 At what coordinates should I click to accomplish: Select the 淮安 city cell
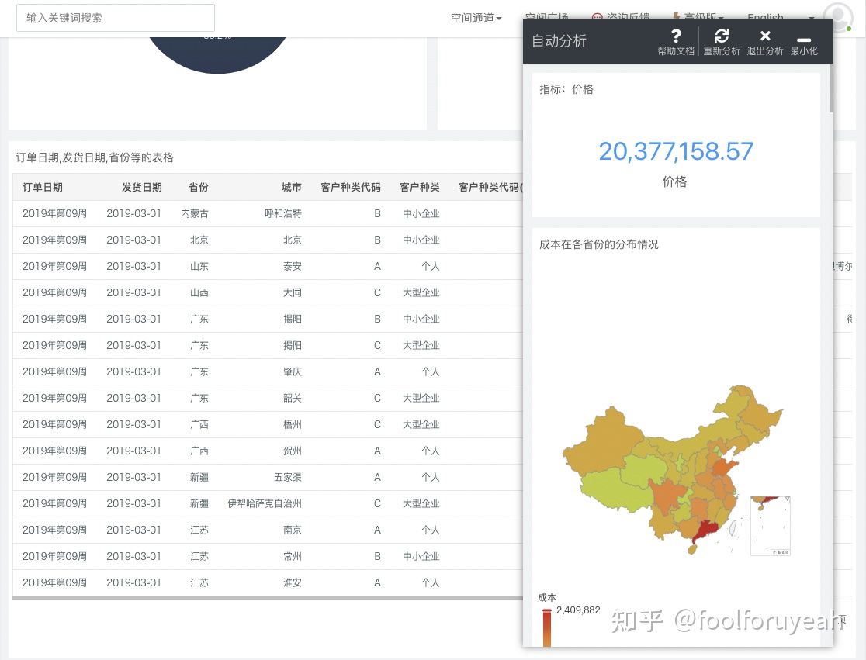293,582
